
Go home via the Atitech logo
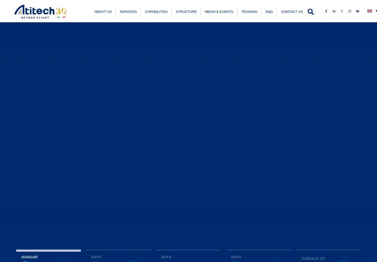click(41, 12)
